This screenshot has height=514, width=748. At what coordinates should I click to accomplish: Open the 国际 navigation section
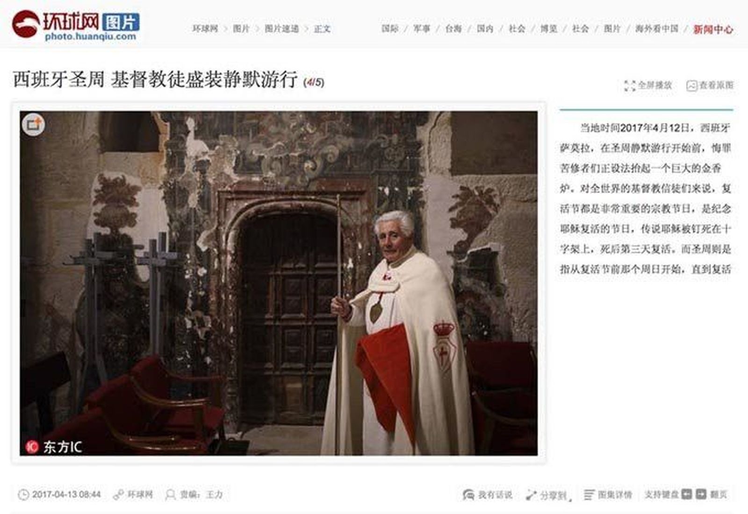[390, 29]
